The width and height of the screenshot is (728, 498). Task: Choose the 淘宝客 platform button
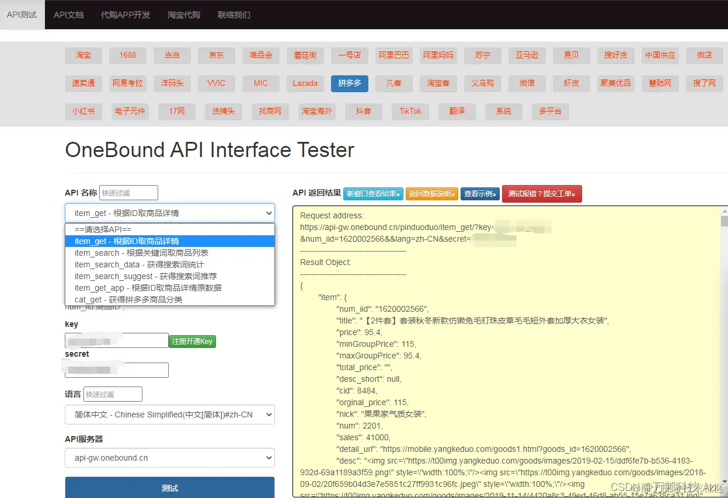pyautogui.click(x=438, y=83)
